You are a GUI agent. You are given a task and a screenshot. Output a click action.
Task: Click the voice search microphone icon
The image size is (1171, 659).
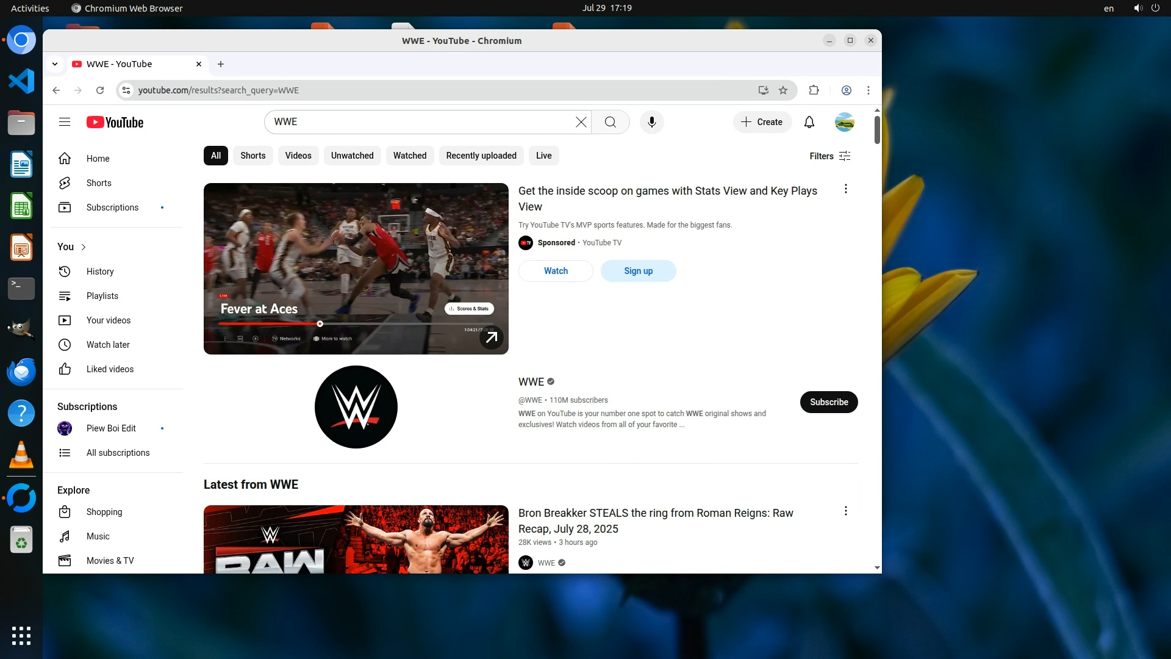coord(651,122)
